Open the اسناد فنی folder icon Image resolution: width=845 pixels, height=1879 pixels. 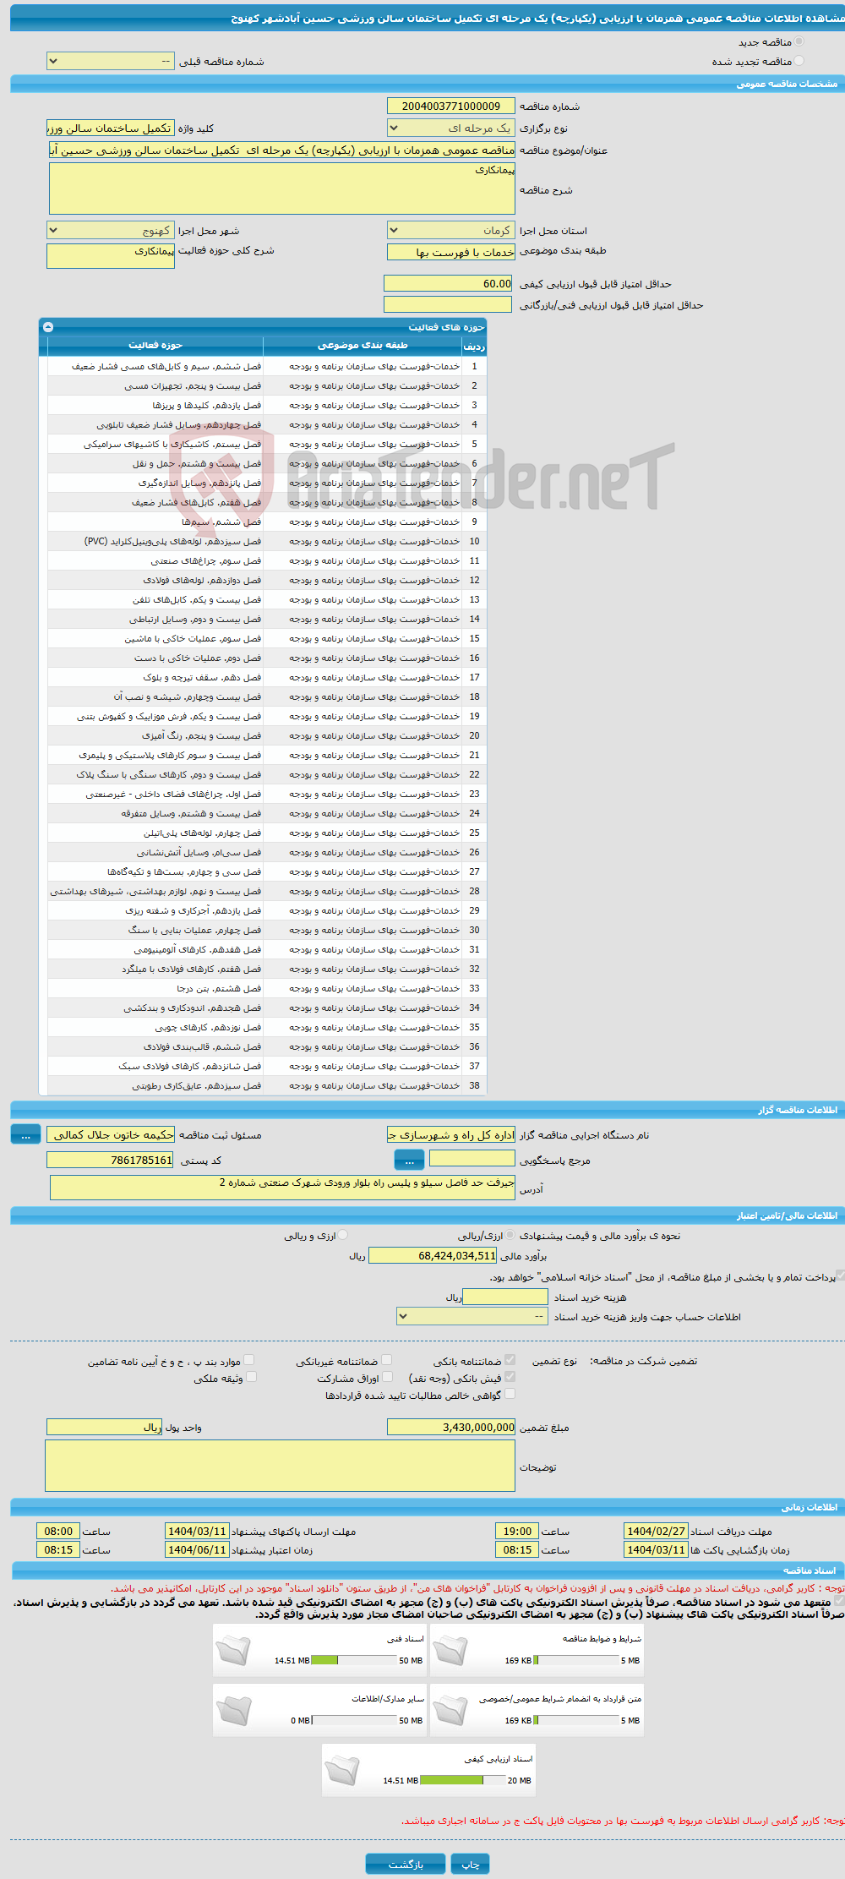[233, 1649]
